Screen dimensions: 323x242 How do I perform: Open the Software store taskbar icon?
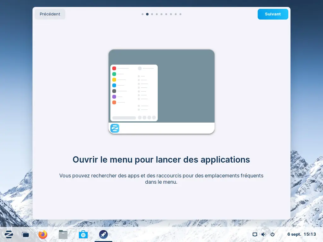pos(83,234)
